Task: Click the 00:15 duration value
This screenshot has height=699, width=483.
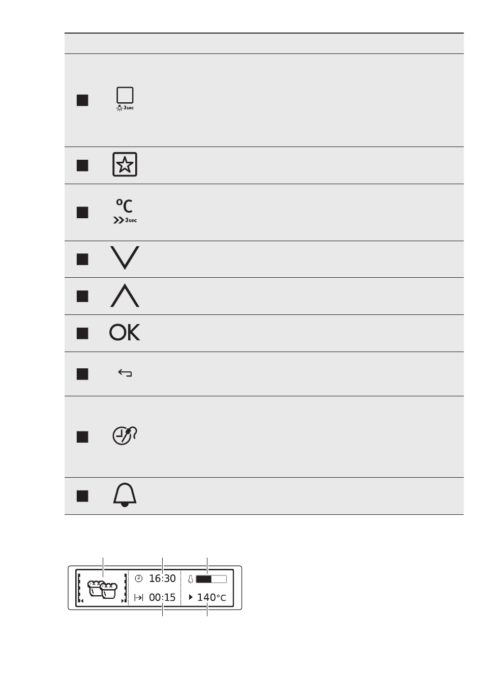Action: (x=162, y=597)
